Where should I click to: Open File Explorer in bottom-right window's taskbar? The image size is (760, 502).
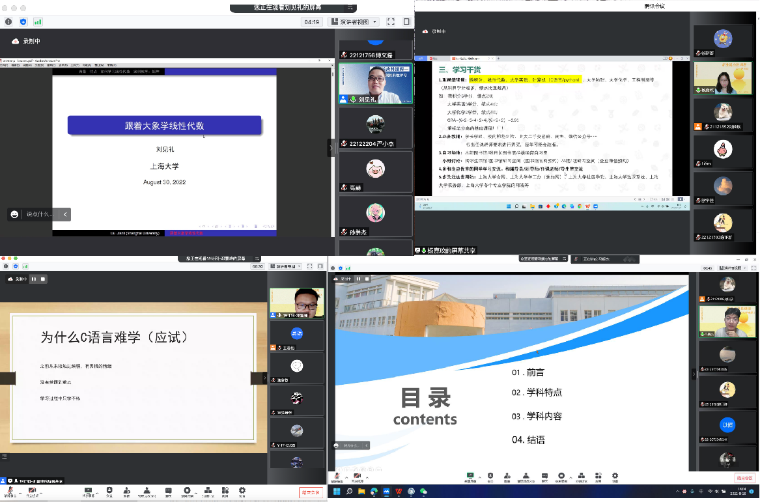pos(362,492)
